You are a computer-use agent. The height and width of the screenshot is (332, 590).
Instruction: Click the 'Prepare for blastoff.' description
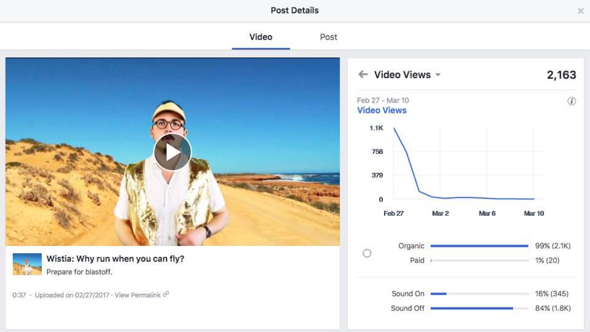click(x=79, y=272)
